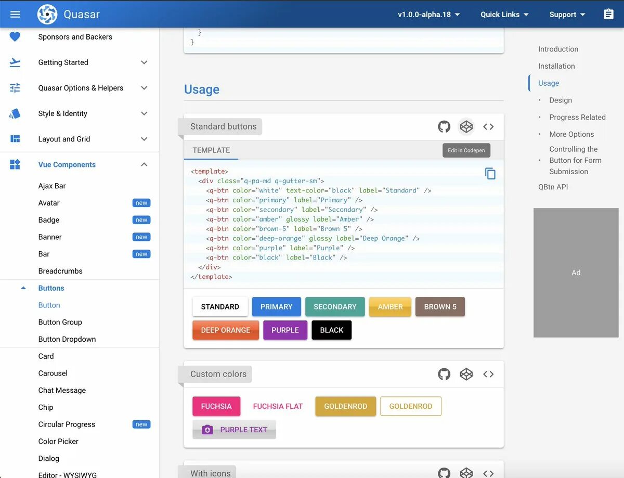Image resolution: width=624 pixels, height=478 pixels.
Task: Click the PURPLE button
Action: click(285, 330)
